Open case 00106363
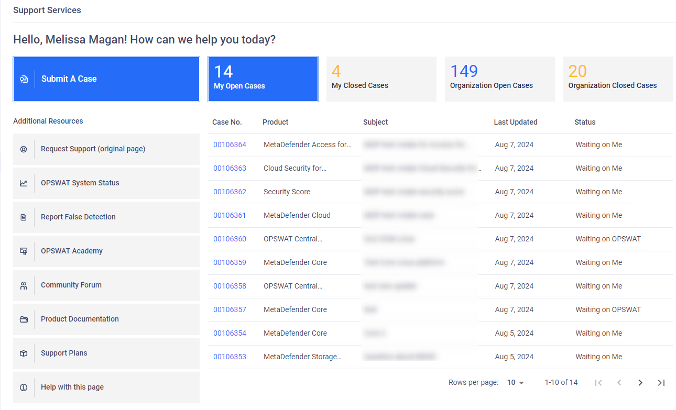 (x=230, y=169)
